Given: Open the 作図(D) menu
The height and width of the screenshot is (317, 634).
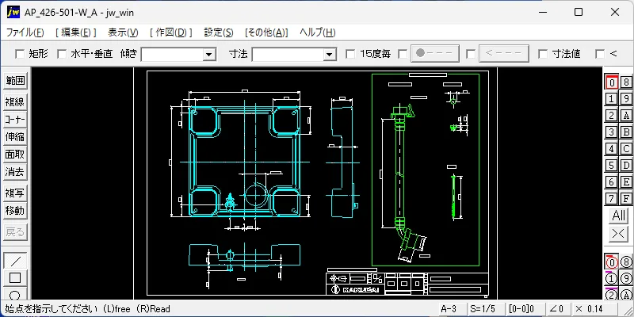Looking at the screenshot, I should [171, 32].
